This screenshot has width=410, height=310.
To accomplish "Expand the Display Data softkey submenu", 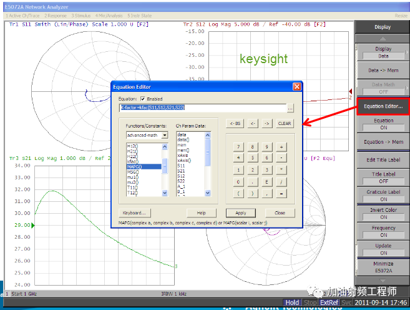I will 383,52.
